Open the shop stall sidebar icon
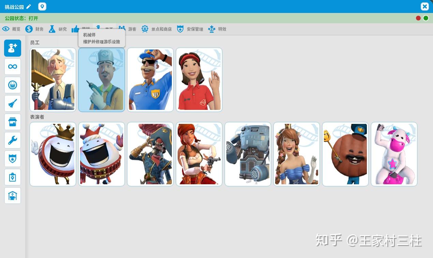433x258 pixels. coord(13,122)
